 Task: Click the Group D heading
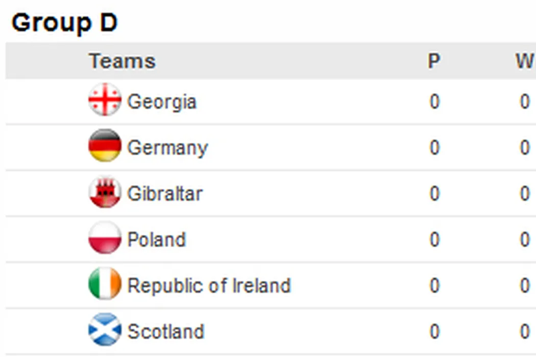(x=64, y=23)
